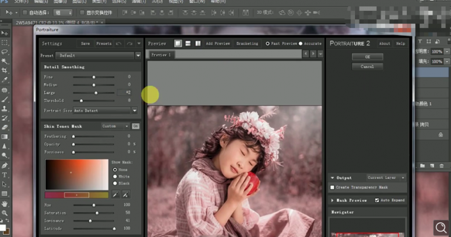Image resolution: width=451 pixels, height=237 pixels.
Task: Click the Save settings button
Action: pyautogui.click(x=85, y=43)
